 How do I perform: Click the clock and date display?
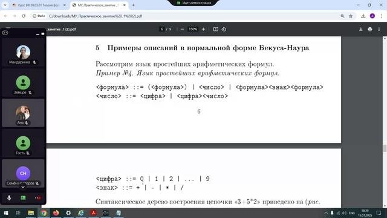365,213
